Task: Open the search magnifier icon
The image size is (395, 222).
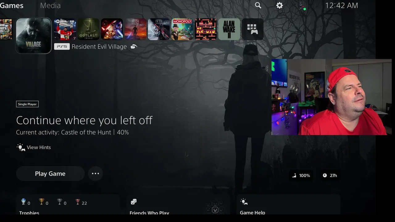Action: coord(258,5)
